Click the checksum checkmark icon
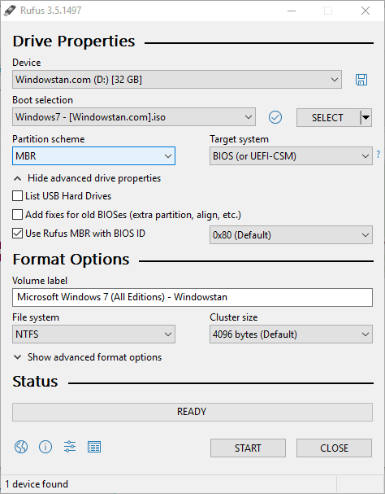This screenshot has width=385, height=494. click(275, 117)
